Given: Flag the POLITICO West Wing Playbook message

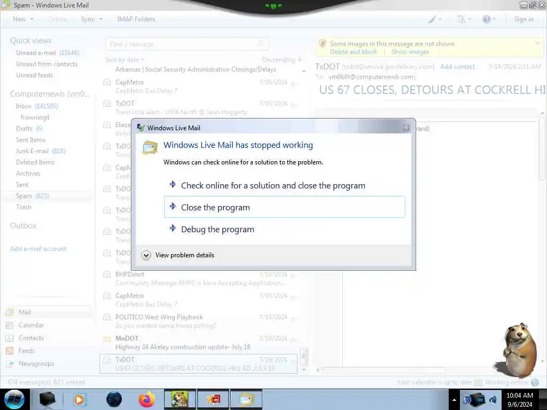Looking at the screenshot, I should click(x=294, y=318).
